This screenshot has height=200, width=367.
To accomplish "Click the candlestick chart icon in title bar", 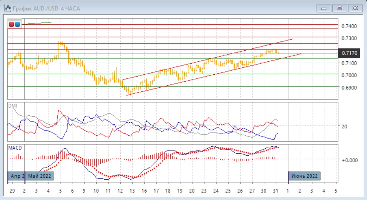I will (7, 8).
